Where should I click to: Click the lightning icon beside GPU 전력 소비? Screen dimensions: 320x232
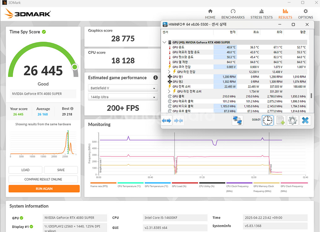click(x=170, y=86)
